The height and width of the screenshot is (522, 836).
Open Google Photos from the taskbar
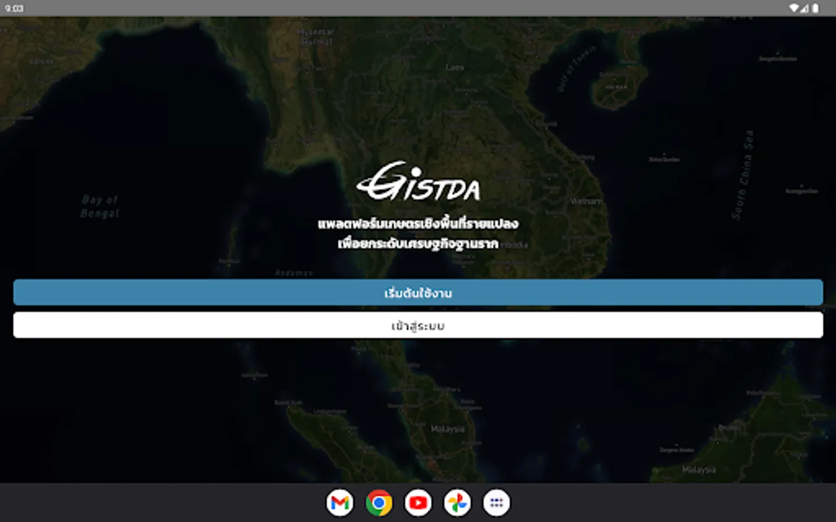point(457,503)
